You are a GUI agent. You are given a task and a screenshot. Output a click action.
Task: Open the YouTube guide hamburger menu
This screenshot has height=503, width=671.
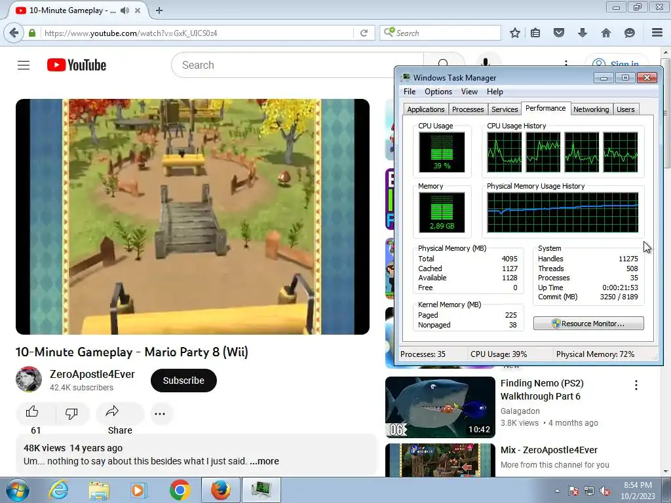coord(24,65)
